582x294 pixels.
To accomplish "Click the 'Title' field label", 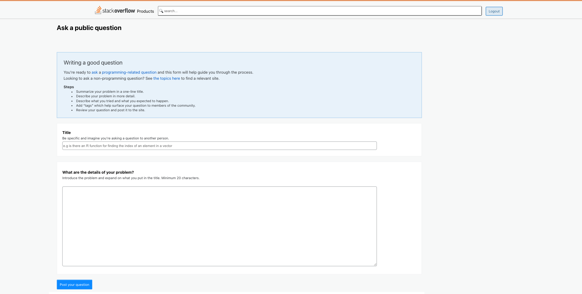I will [66, 133].
